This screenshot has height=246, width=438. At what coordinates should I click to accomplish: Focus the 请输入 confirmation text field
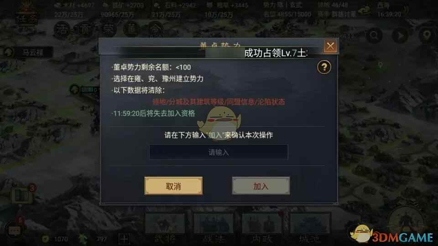click(219, 152)
